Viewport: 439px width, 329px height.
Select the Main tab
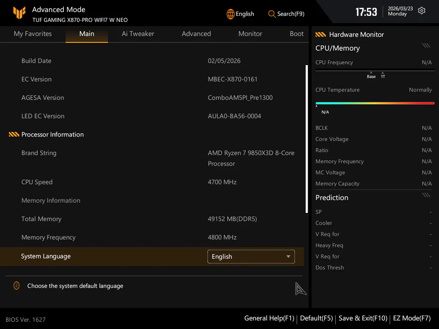tap(87, 34)
